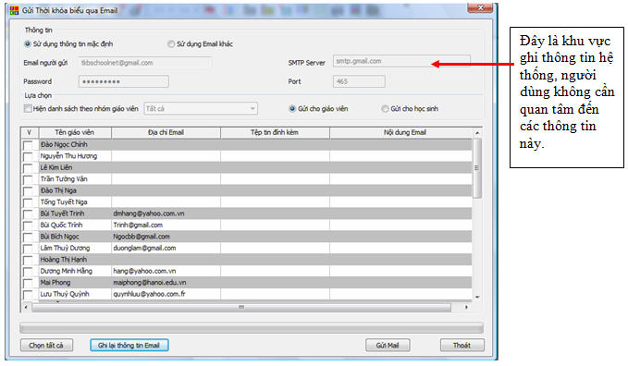Enable 'Hiện danh sách theo nhóm giáo viên' checkbox
This screenshot has width=628, height=366.
click(28, 108)
